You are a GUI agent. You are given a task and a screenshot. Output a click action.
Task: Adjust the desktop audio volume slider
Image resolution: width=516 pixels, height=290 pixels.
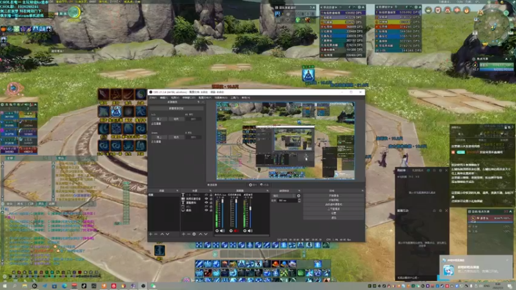[250, 213]
